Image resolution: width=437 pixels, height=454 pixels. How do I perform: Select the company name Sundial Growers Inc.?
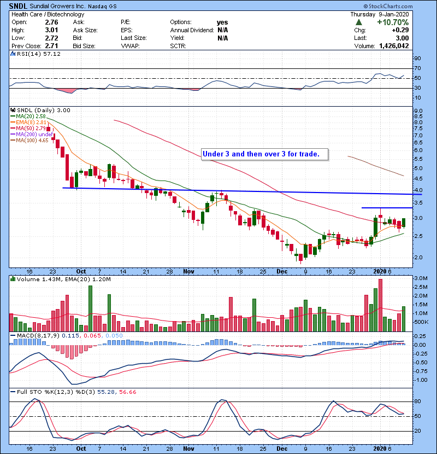(x=57, y=6)
